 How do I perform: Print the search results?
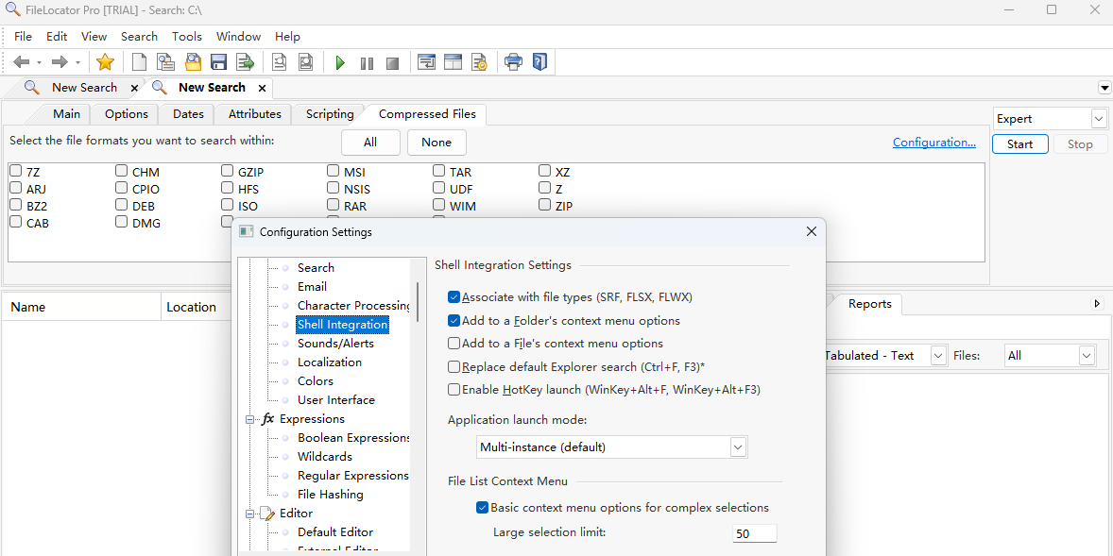[513, 61]
